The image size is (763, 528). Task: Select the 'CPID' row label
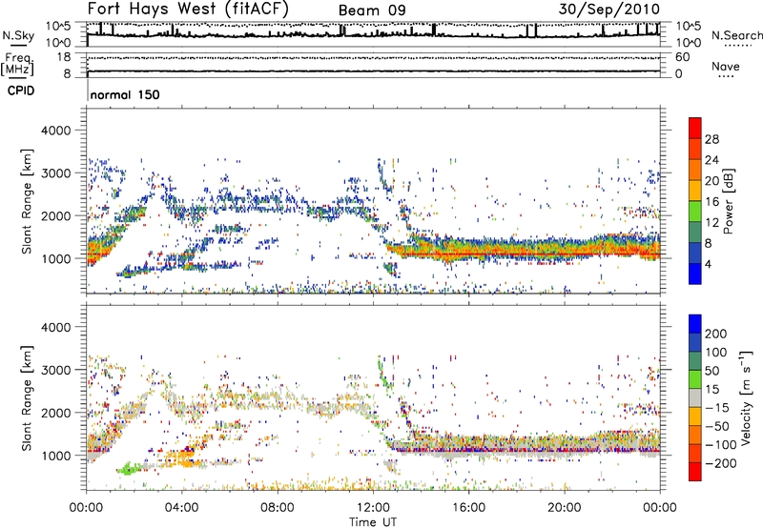(x=21, y=91)
